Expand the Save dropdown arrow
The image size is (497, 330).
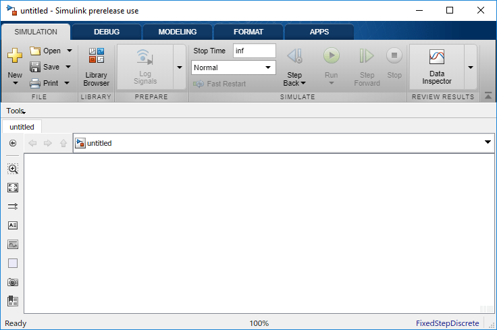68,67
